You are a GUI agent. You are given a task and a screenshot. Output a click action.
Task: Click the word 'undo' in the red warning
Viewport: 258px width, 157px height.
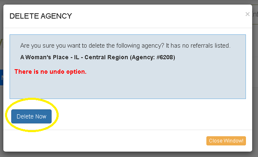coord(57,72)
